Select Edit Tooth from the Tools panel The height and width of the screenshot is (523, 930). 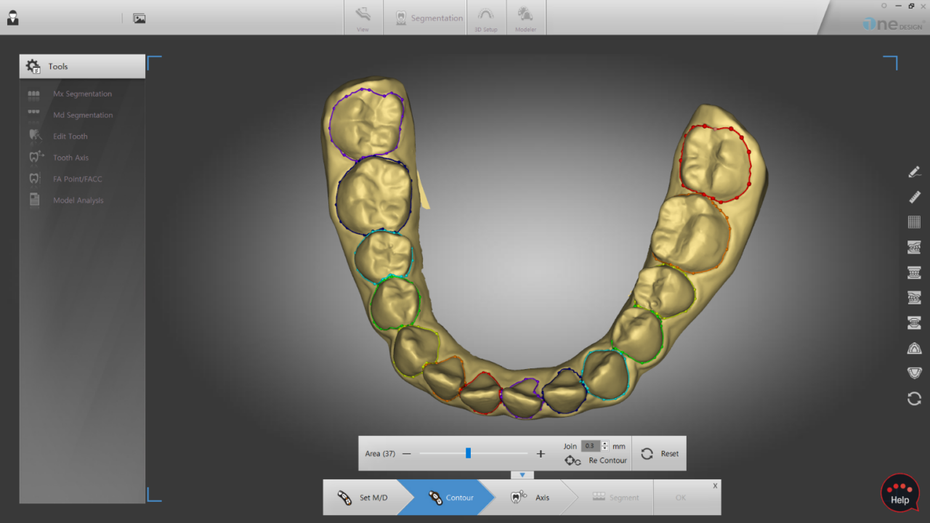click(x=70, y=136)
